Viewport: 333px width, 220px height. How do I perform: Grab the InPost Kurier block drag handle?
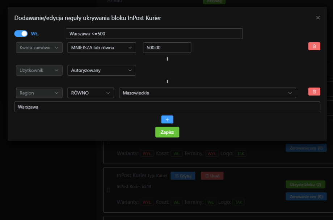pos(108,190)
